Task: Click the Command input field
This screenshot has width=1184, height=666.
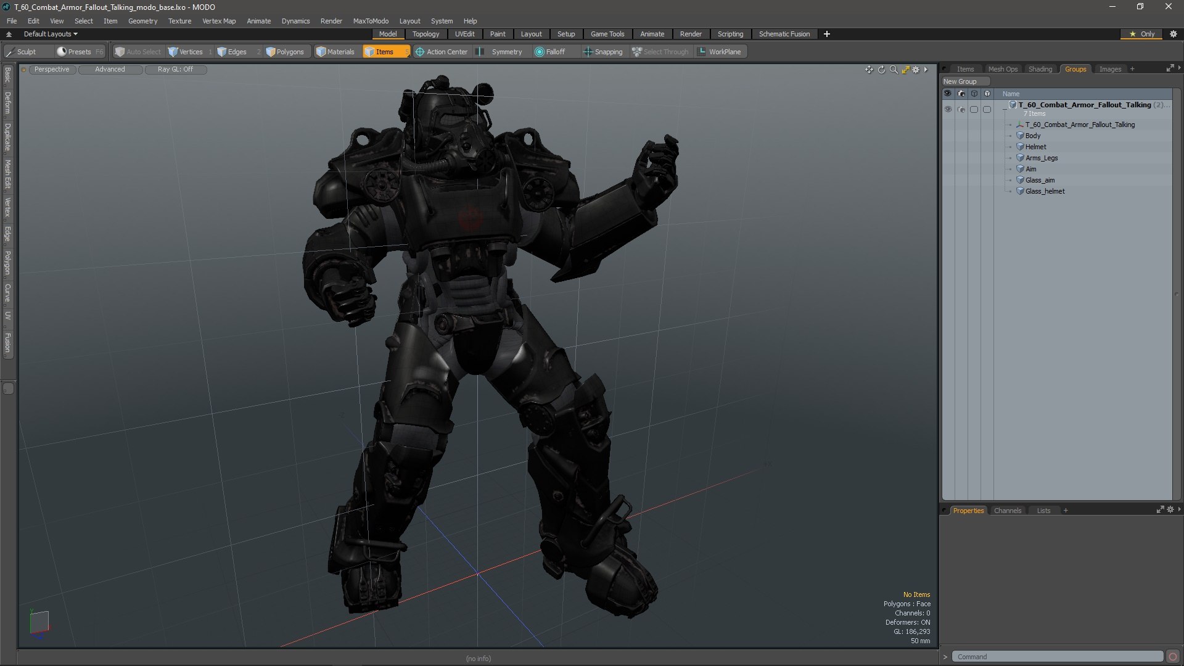Action: (x=1057, y=657)
